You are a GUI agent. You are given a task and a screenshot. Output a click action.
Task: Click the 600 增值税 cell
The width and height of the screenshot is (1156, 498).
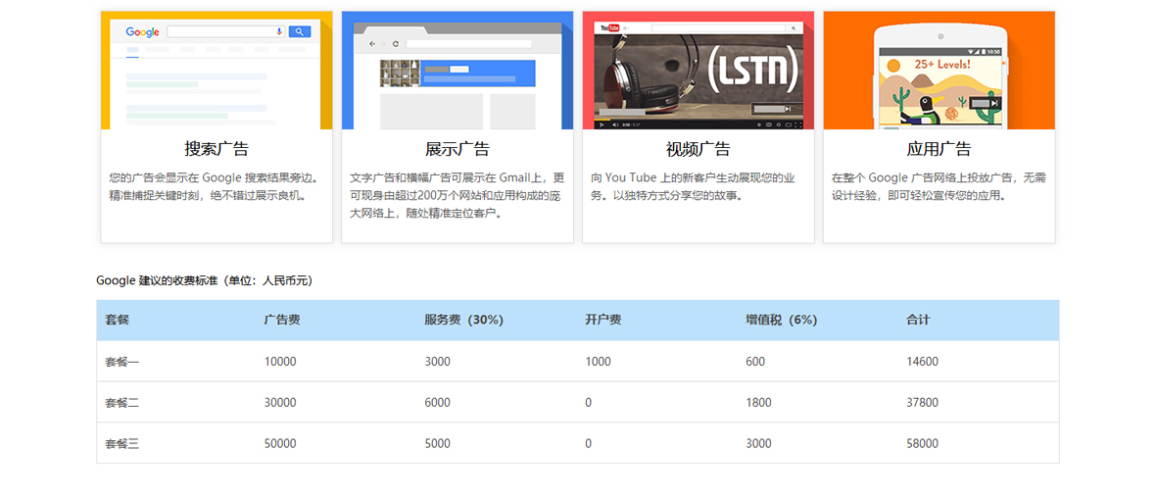(x=755, y=362)
